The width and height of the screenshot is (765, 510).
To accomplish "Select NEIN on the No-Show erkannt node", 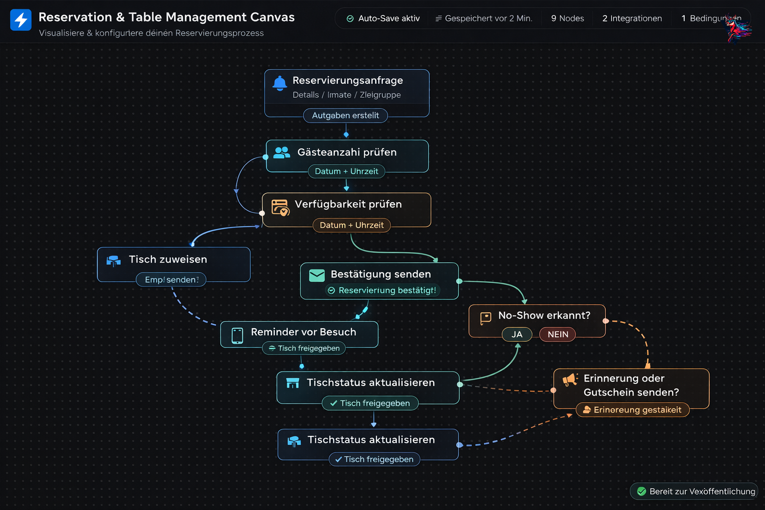I will point(557,334).
